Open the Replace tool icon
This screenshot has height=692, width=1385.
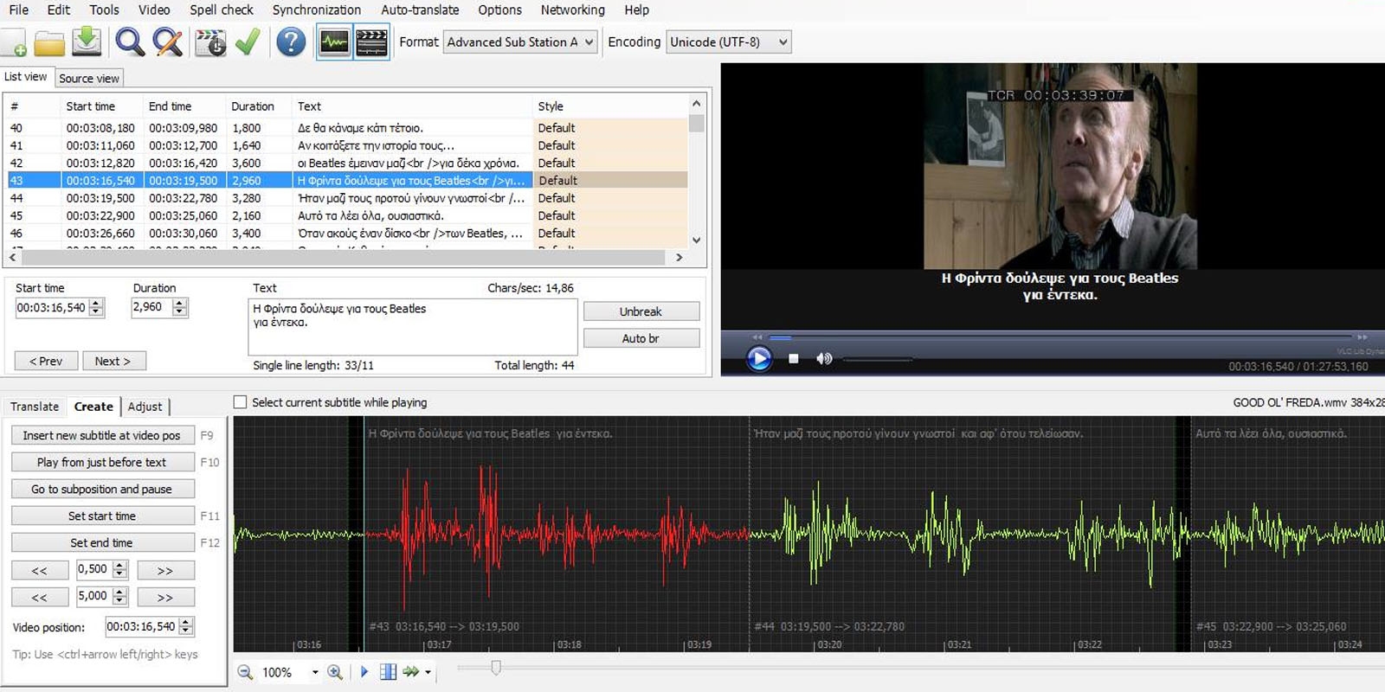[x=167, y=42]
